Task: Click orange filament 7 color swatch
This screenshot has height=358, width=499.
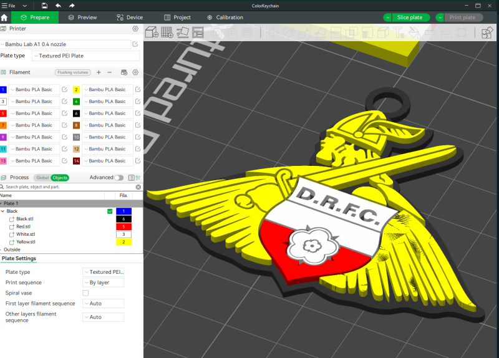Action: point(3,125)
